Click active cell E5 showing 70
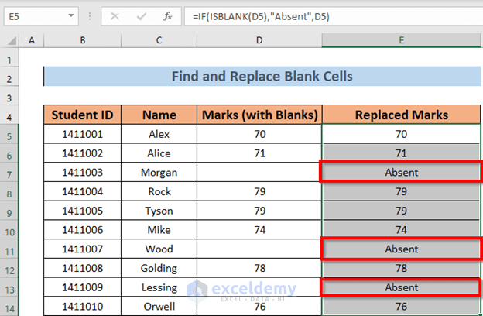The height and width of the screenshot is (316, 483). point(401,134)
